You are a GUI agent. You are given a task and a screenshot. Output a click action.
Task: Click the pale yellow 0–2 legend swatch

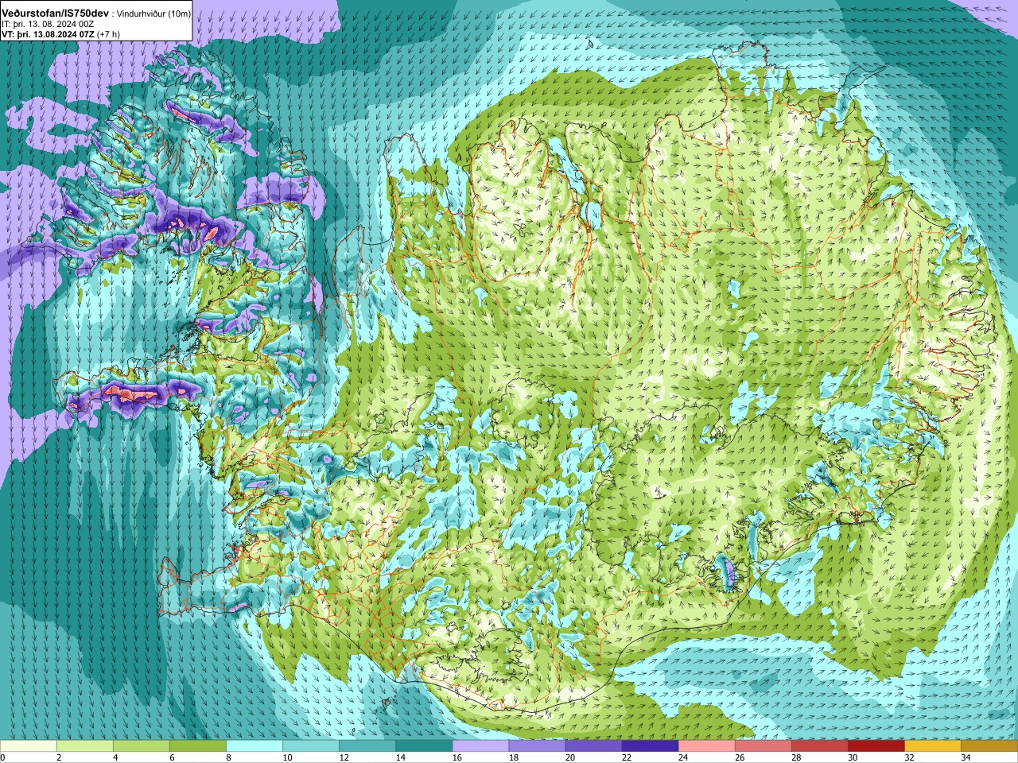tap(29, 747)
